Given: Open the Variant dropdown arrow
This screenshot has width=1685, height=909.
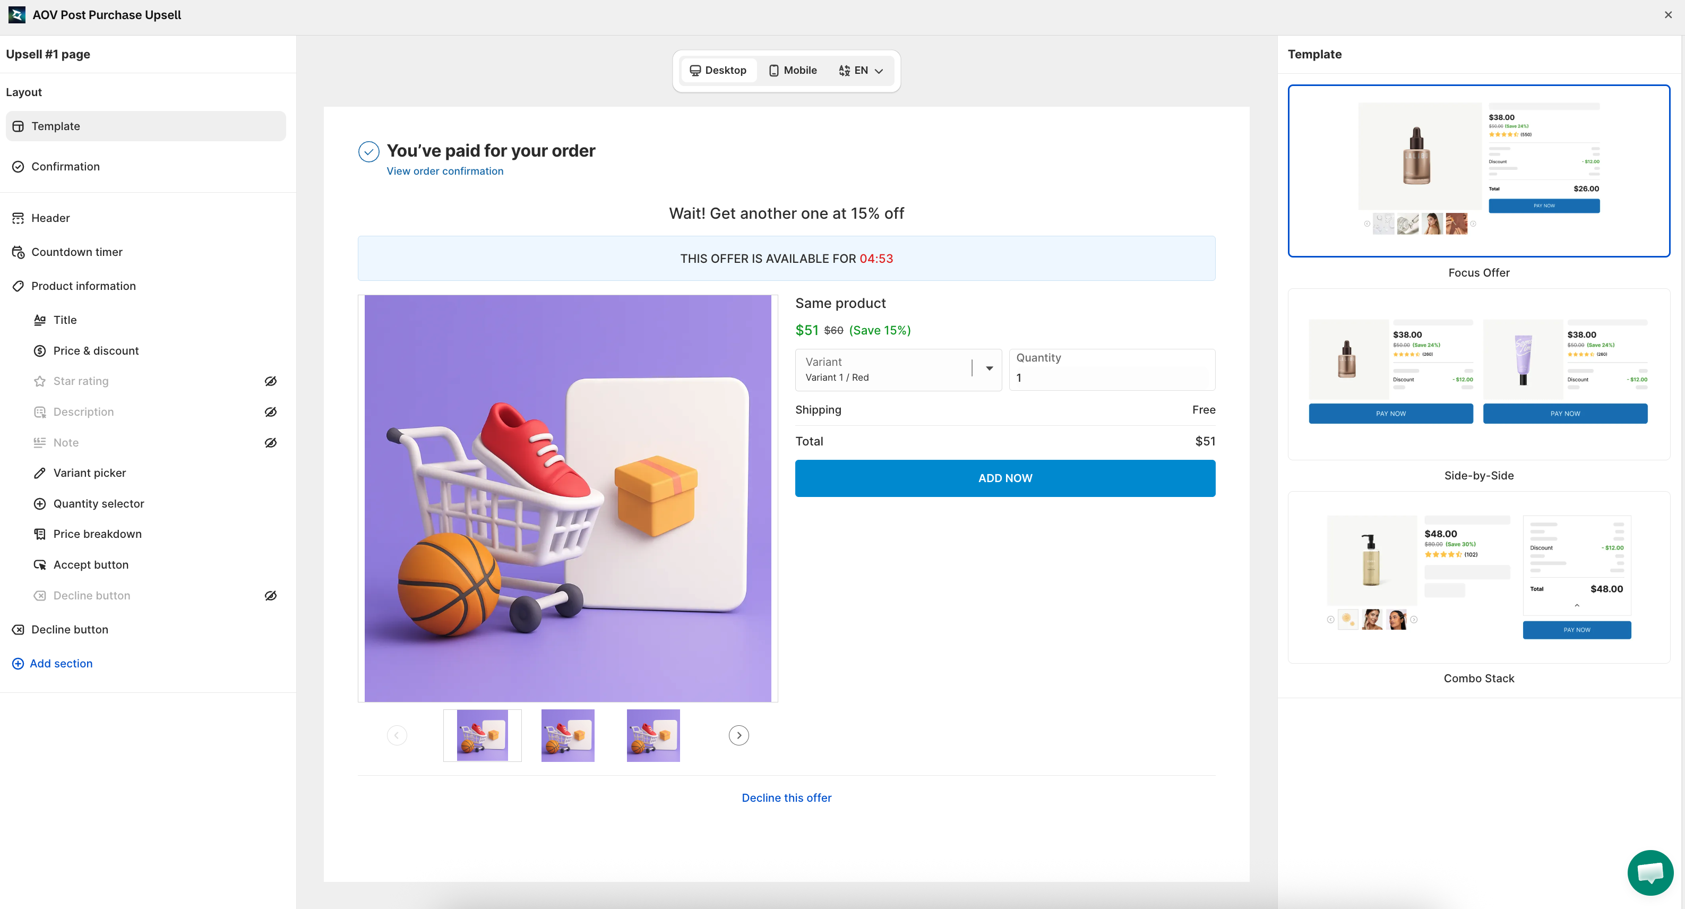Looking at the screenshot, I should pyautogui.click(x=989, y=368).
